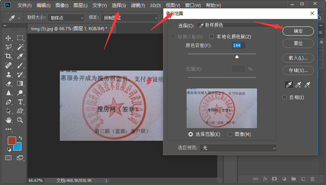Select the Sharpen triangle tool
Viewport: 326px width, 185px height.
click(x=8, y=93)
